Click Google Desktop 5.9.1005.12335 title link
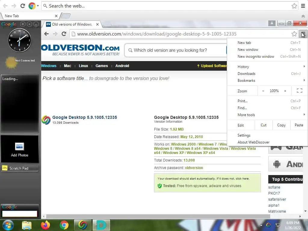308x231 pixels. (x=85, y=117)
